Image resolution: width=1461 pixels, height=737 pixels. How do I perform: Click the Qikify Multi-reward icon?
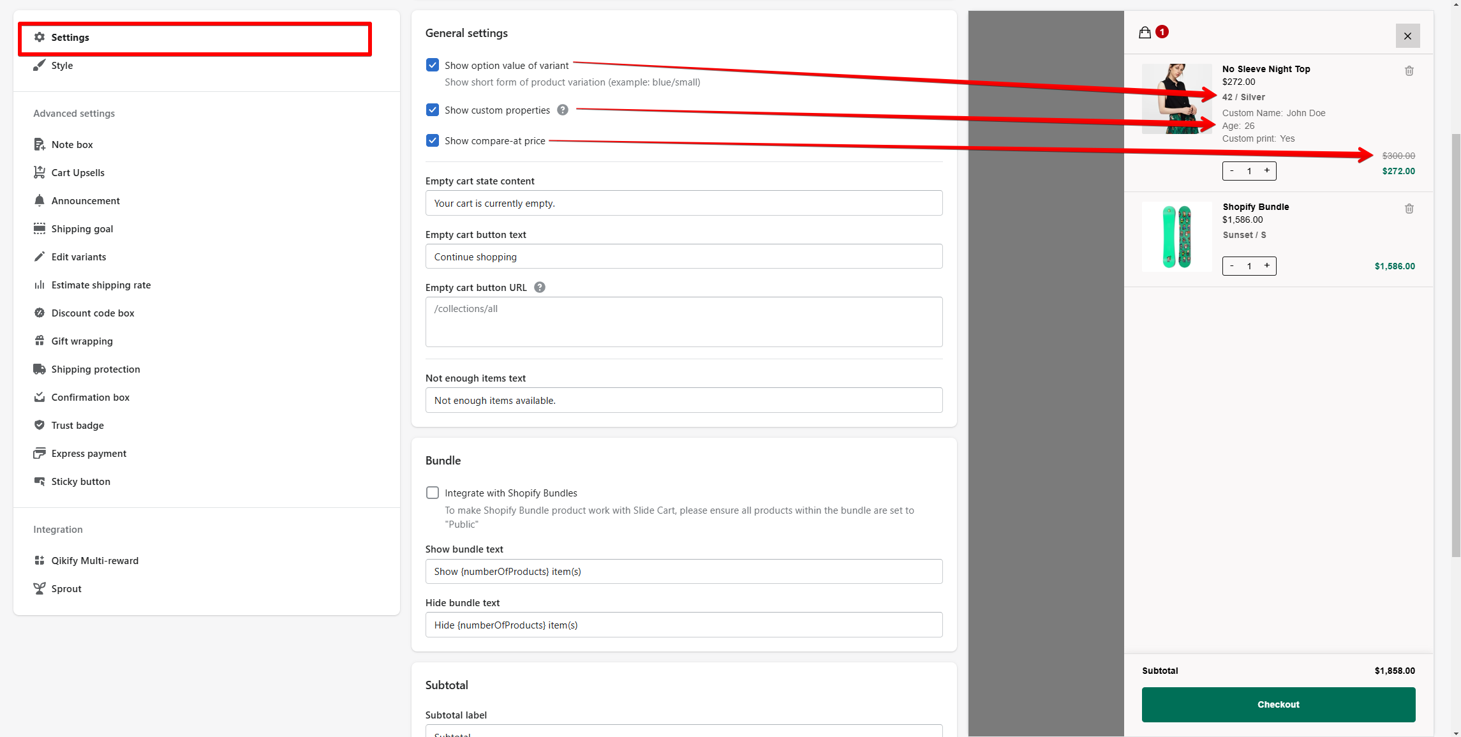tap(40, 560)
